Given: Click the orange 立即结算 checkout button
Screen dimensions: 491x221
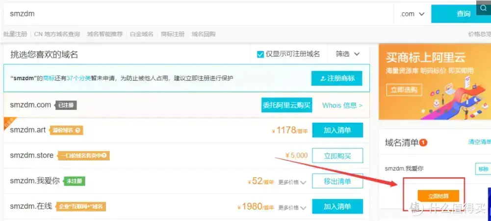Looking at the screenshot, I should point(439,196).
